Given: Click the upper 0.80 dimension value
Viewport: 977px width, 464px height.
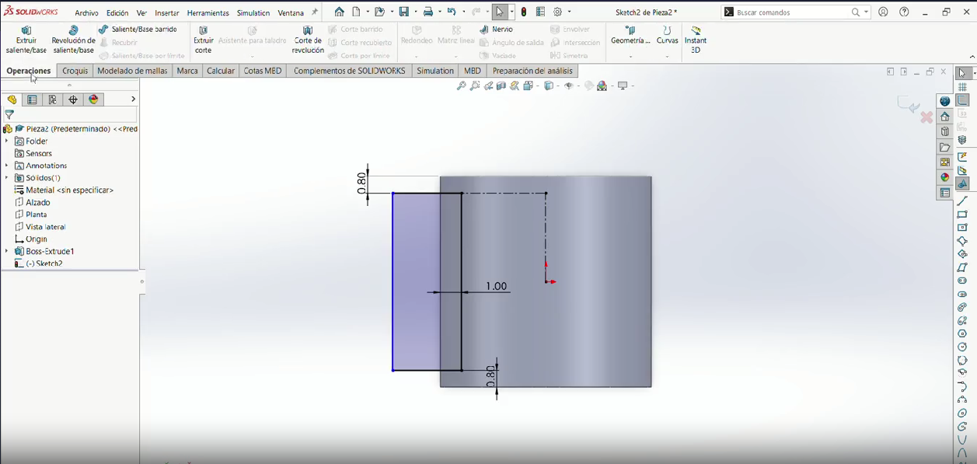Looking at the screenshot, I should click(361, 183).
